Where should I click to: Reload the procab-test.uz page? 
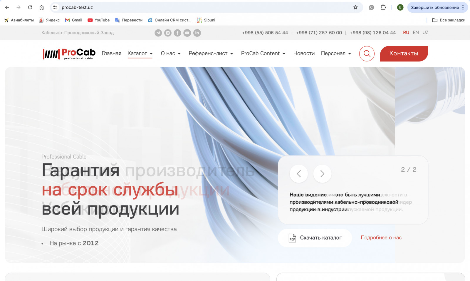[30, 7]
